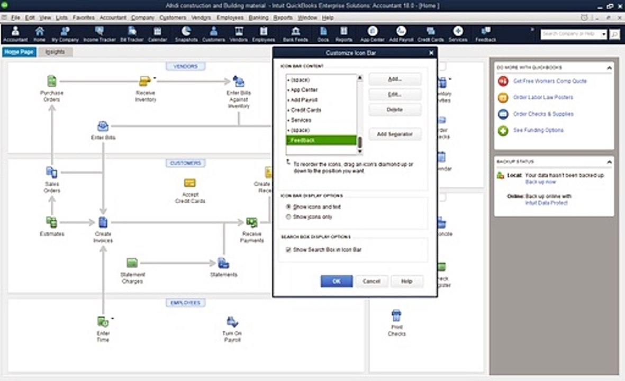Click the icon list scroll down arrow

(x=360, y=151)
